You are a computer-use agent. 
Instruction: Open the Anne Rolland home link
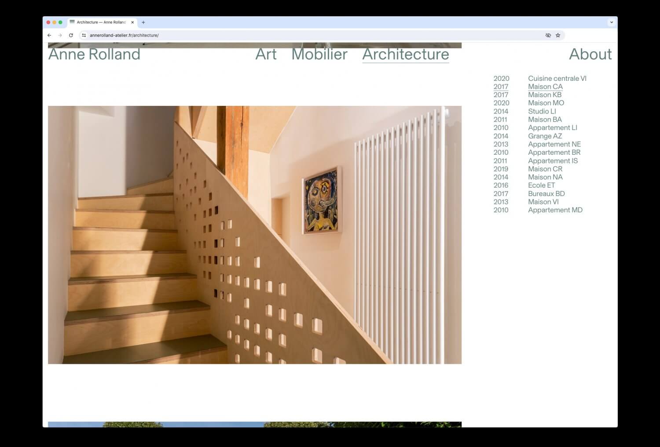(94, 54)
